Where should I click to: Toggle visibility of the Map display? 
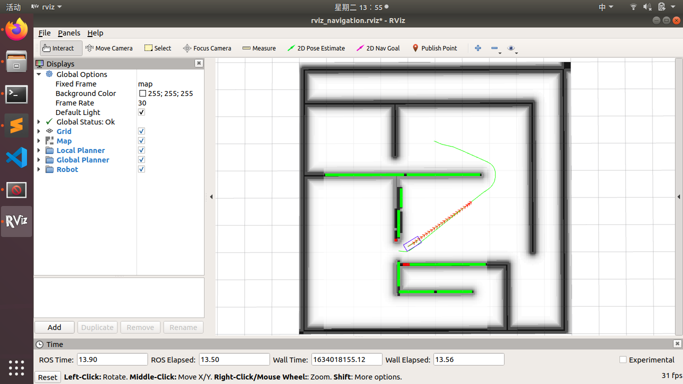click(141, 140)
